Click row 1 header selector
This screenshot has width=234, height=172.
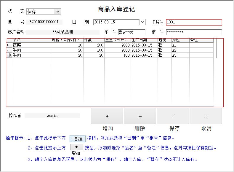click(9, 45)
